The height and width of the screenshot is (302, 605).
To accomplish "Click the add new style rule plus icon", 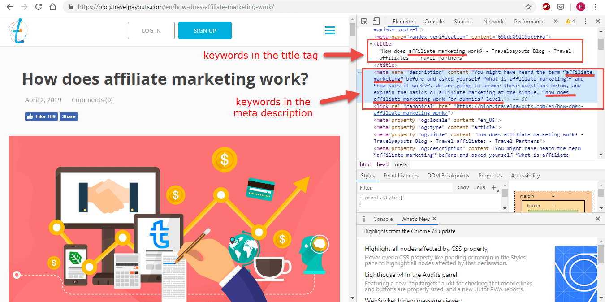I will [494, 187].
